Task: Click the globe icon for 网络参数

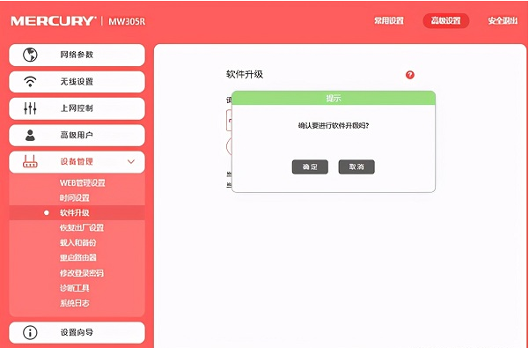Action: pos(30,55)
